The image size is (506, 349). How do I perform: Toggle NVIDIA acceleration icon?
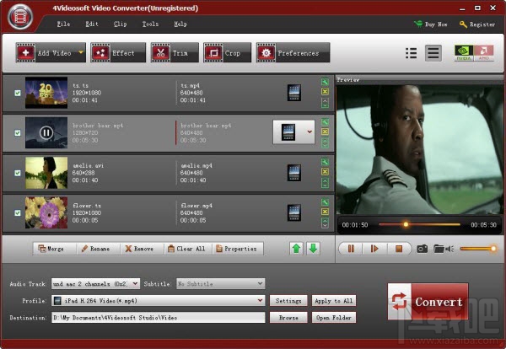pos(464,53)
